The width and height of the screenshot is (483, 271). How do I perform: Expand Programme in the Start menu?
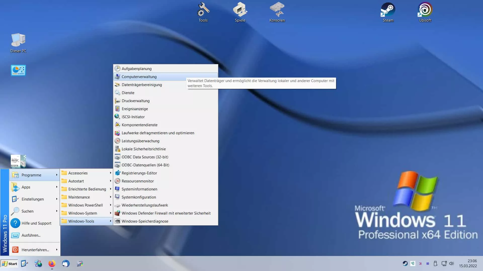click(34, 175)
